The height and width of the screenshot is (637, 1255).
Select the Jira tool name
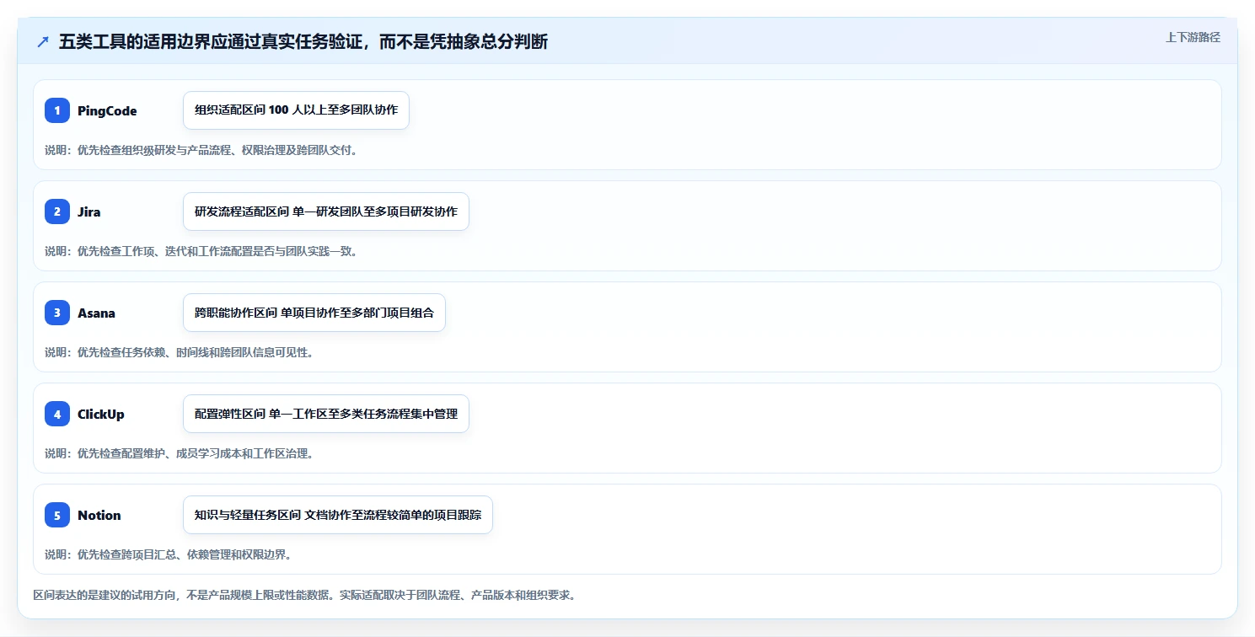point(88,211)
